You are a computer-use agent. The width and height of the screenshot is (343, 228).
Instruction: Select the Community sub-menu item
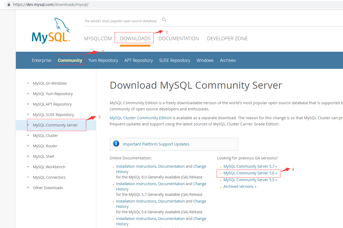pyautogui.click(x=70, y=60)
